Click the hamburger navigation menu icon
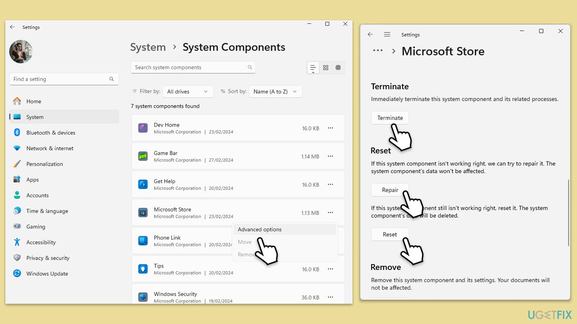The height and width of the screenshot is (324, 577). [387, 35]
